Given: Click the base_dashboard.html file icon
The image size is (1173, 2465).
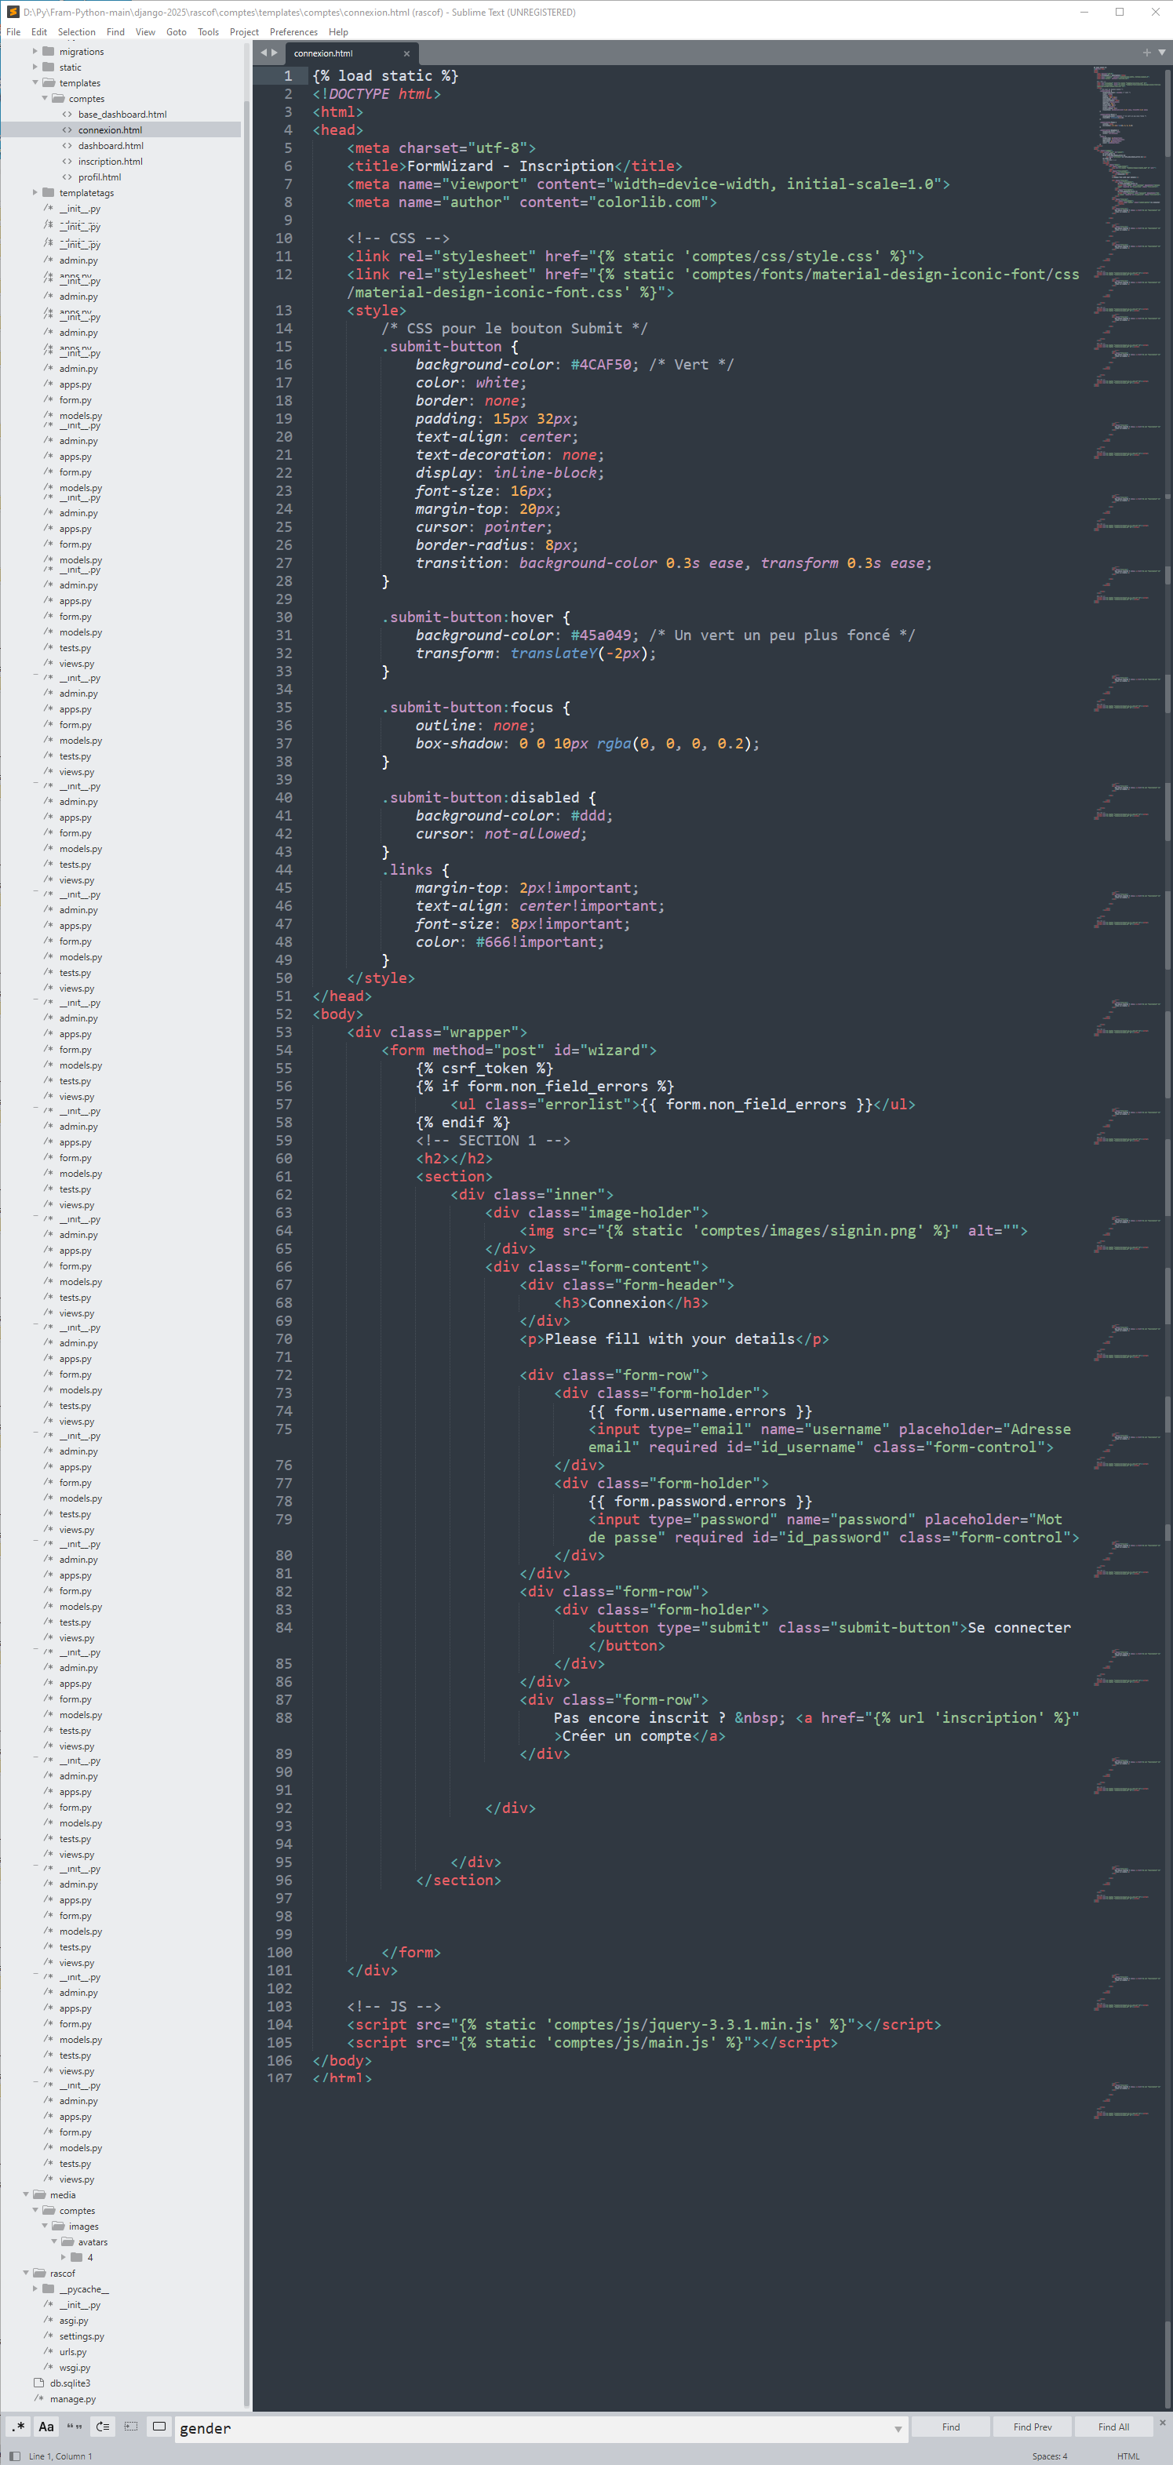Looking at the screenshot, I should click(67, 115).
